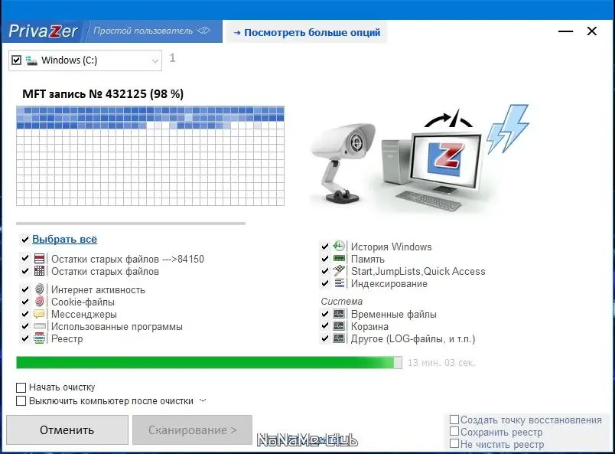Click the Выбрать всё link
The height and width of the screenshot is (454, 615).
(65, 239)
